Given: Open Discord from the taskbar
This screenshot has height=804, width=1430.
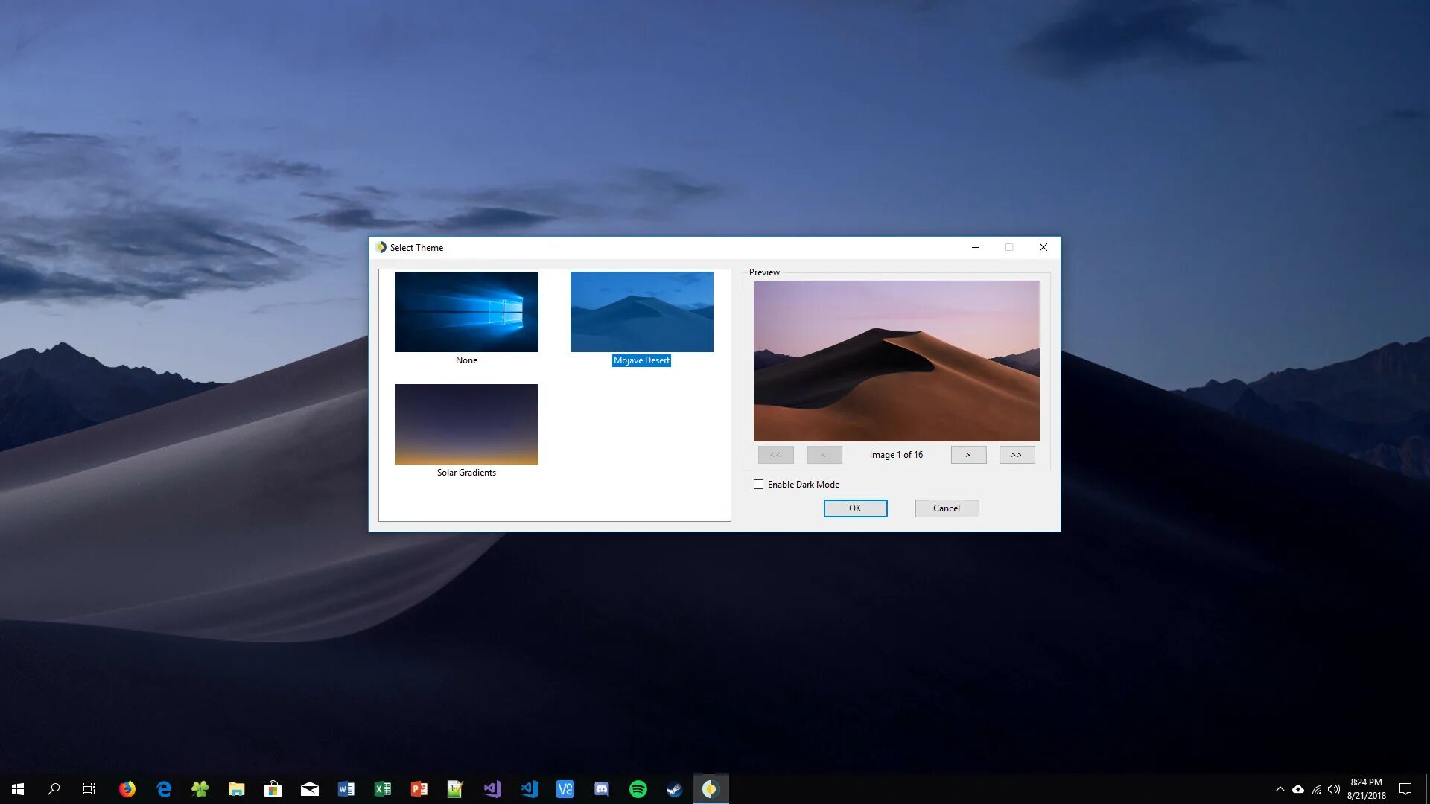Looking at the screenshot, I should tap(602, 789).
